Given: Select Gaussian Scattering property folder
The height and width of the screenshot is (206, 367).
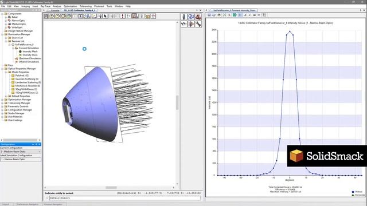Looking at the screenshot, I should click(x=27, y=79).
